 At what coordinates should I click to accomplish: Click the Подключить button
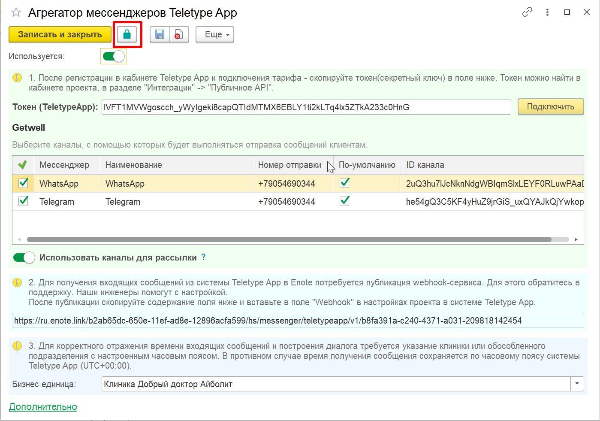(551, 107)
